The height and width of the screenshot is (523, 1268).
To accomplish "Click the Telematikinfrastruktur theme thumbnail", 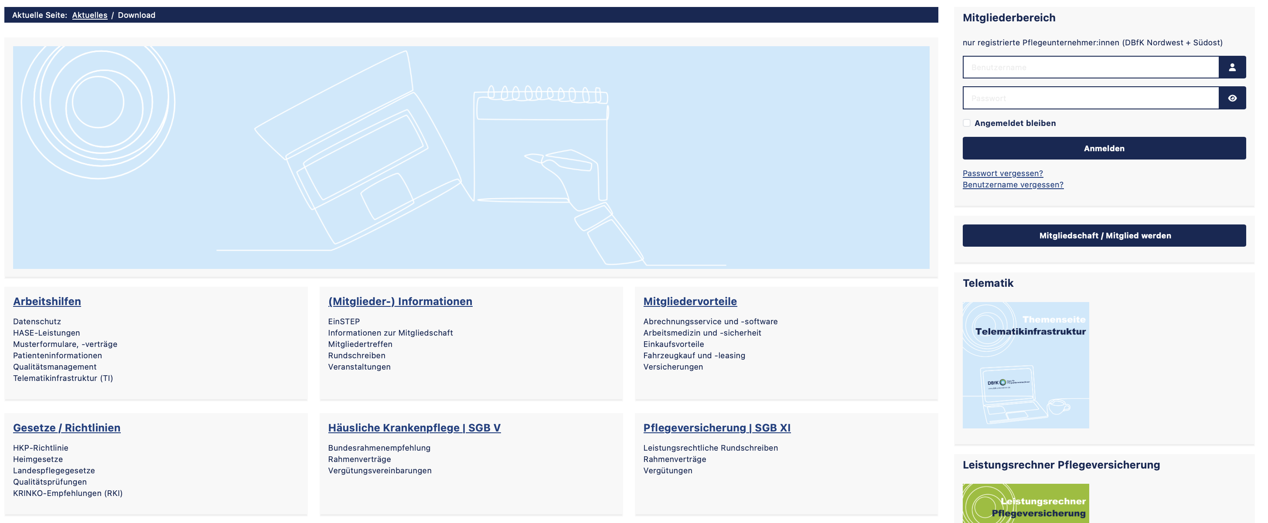I will pos(1026,365).
